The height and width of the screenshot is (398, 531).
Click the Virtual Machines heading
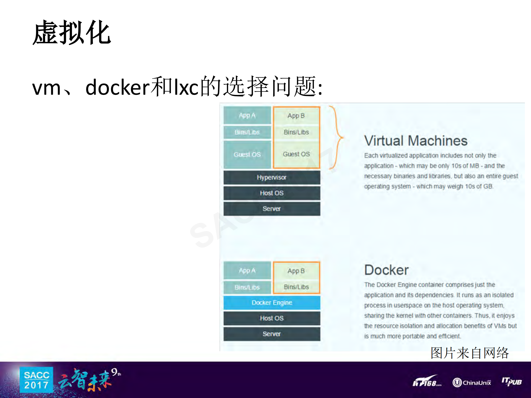416,141
